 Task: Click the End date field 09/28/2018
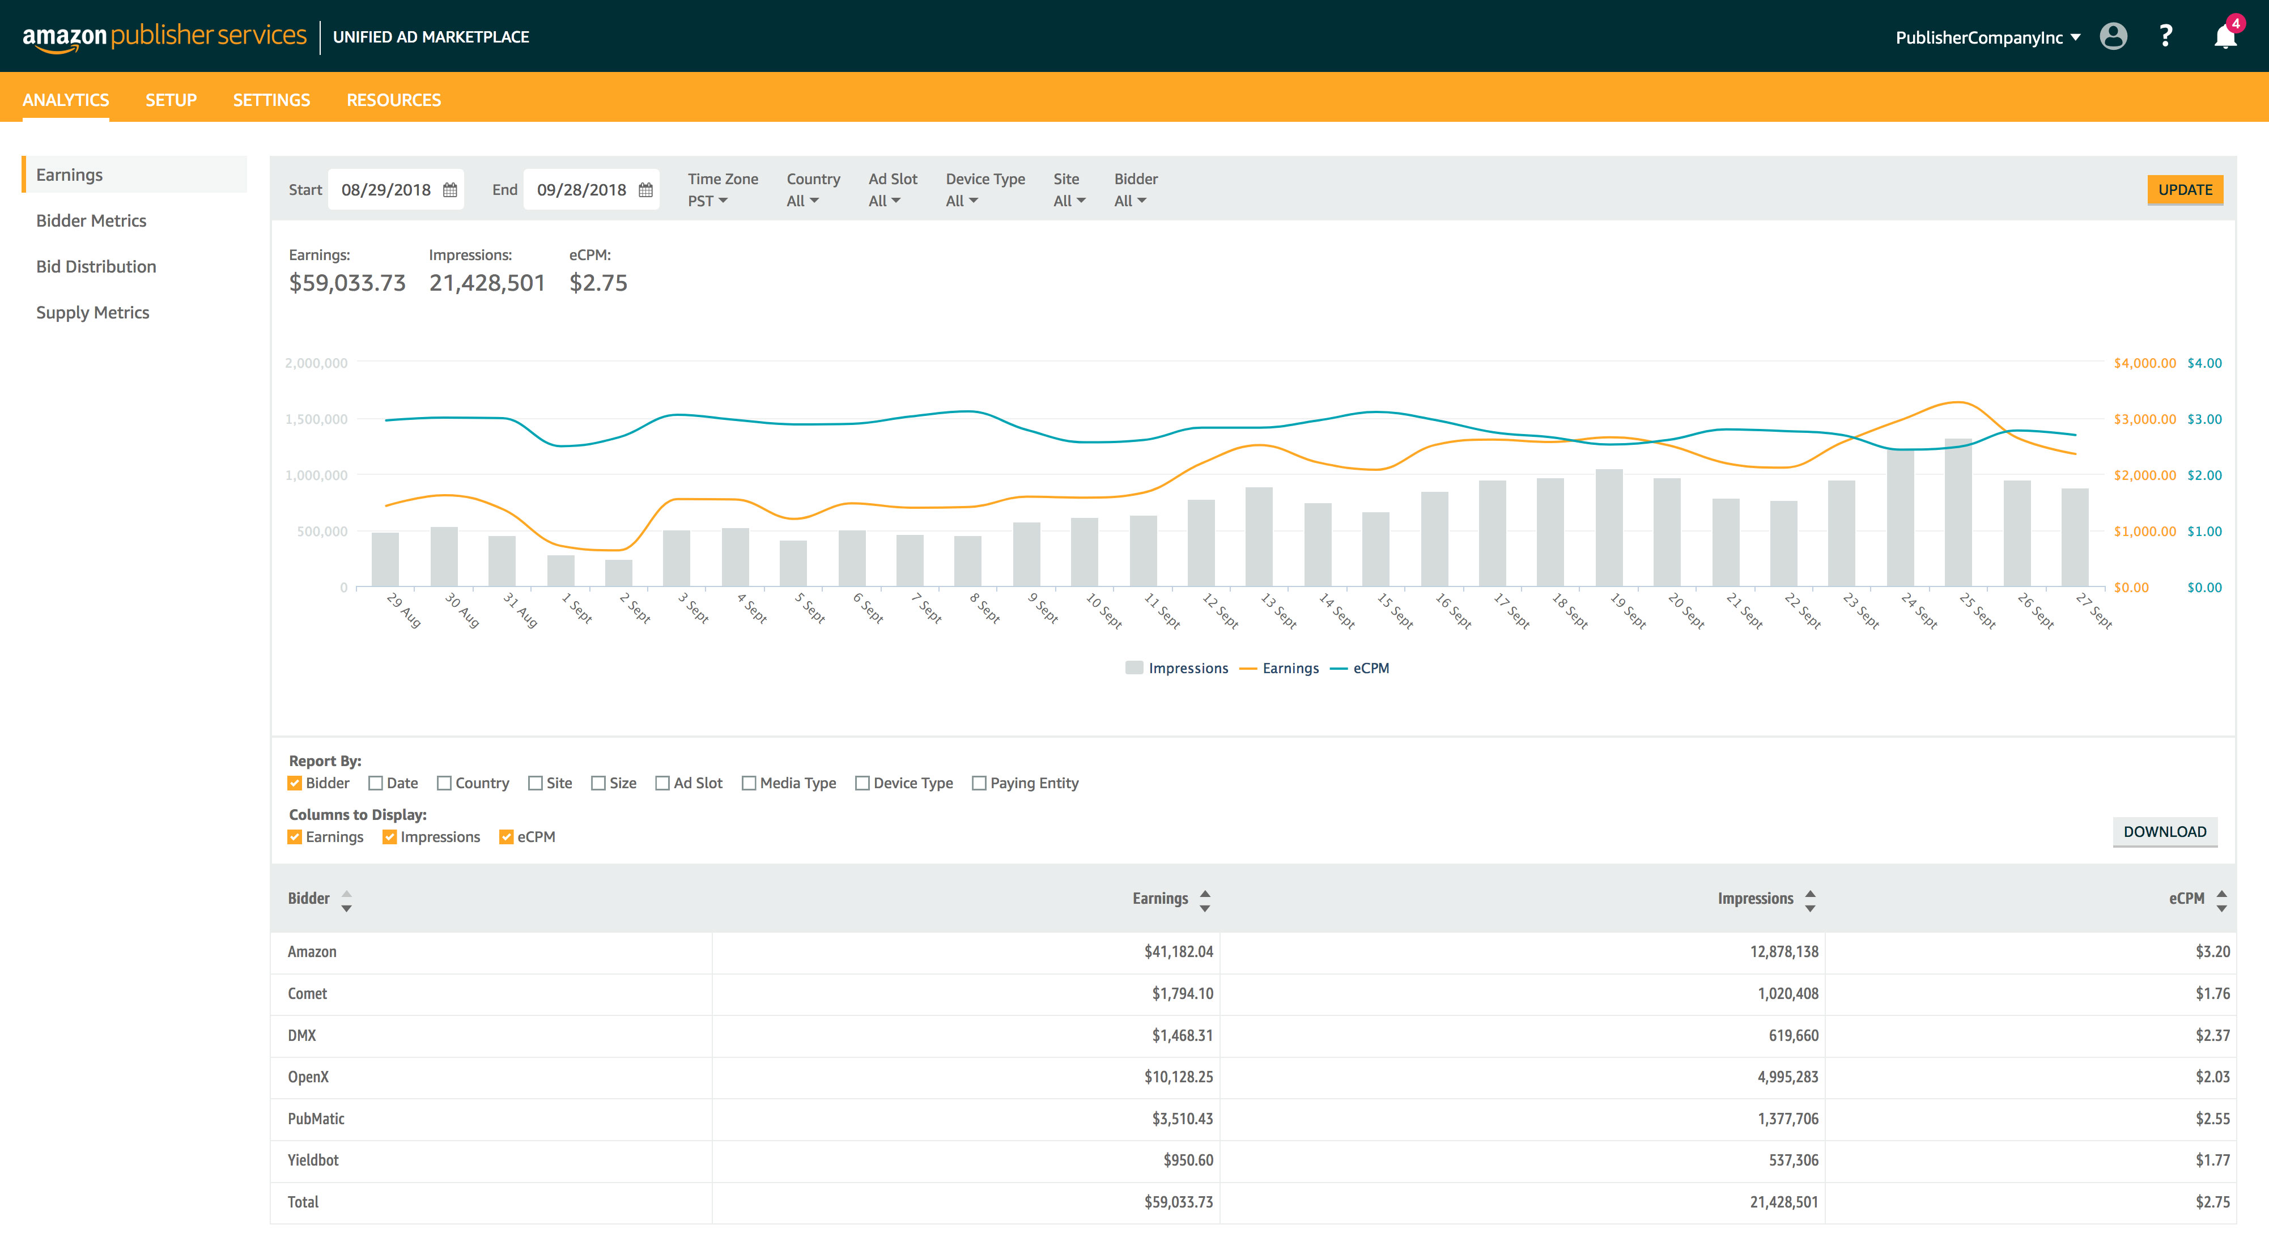point(591,189)
